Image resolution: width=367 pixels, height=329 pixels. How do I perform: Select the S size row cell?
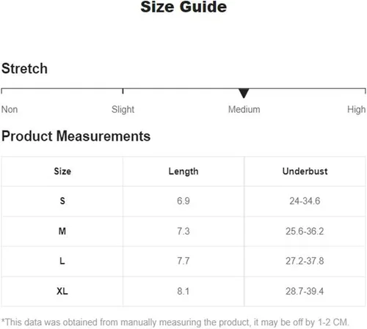[x=62, y=201]
